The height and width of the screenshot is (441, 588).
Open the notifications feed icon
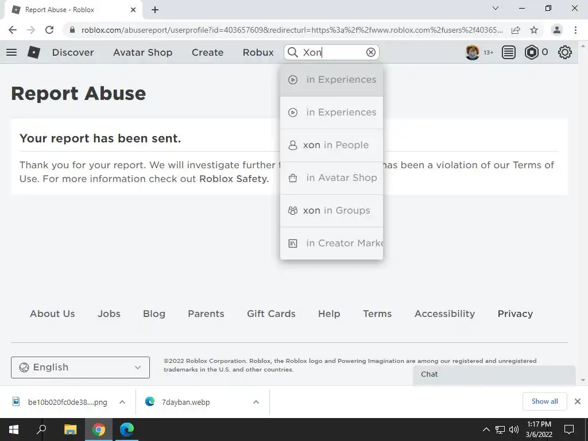click(509, 52)
